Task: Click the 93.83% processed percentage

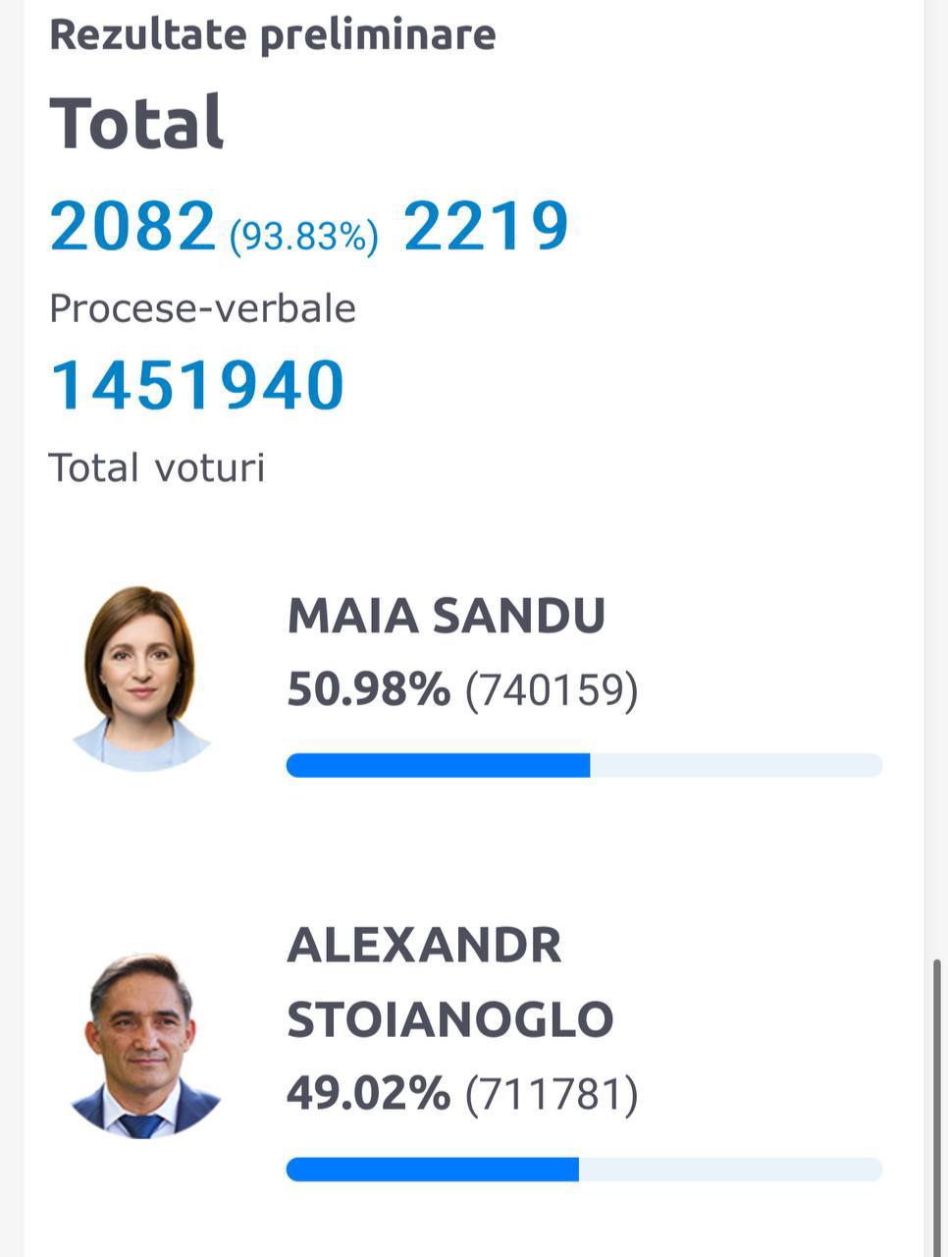Action: click(x=303, y=237)
